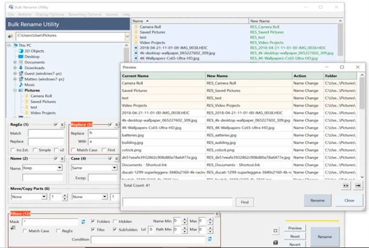Click the folder tree vertical scrollbar
Image resolution: width=369 pixels, height=248 pixels.
point(127,80)
